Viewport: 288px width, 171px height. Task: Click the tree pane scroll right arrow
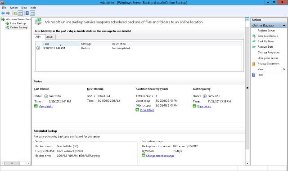point(28,163)
